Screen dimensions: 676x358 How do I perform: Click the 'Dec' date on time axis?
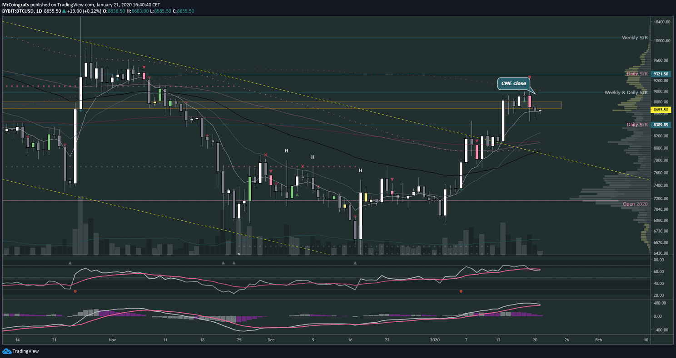271,339
